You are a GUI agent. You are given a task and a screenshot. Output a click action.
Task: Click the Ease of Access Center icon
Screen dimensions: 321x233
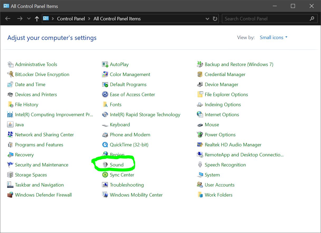point(105,95)
